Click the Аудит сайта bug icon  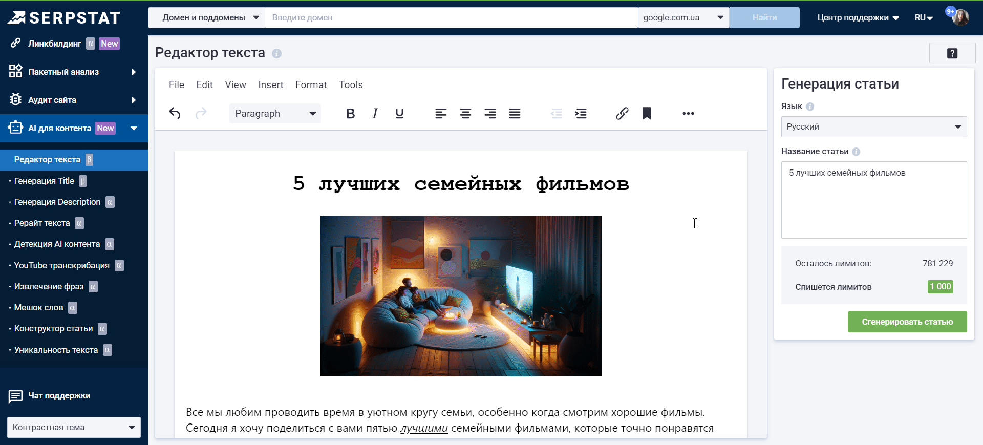[15, 99]
